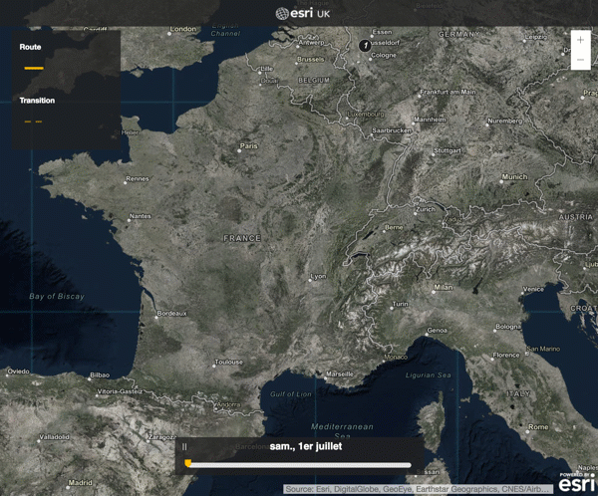
Task: Click the GERMANY country label
Action: pyautogui.click(x=458, y=34)
